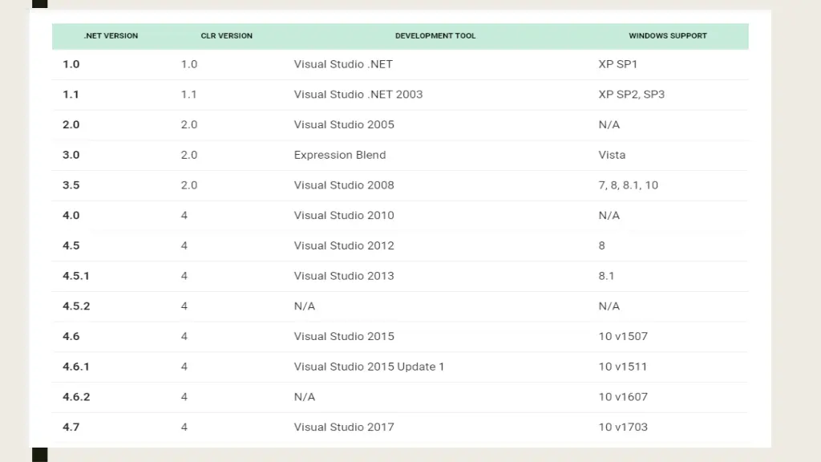Select .NET version cell 1.0
821x462 pixels.
[71, 64]
